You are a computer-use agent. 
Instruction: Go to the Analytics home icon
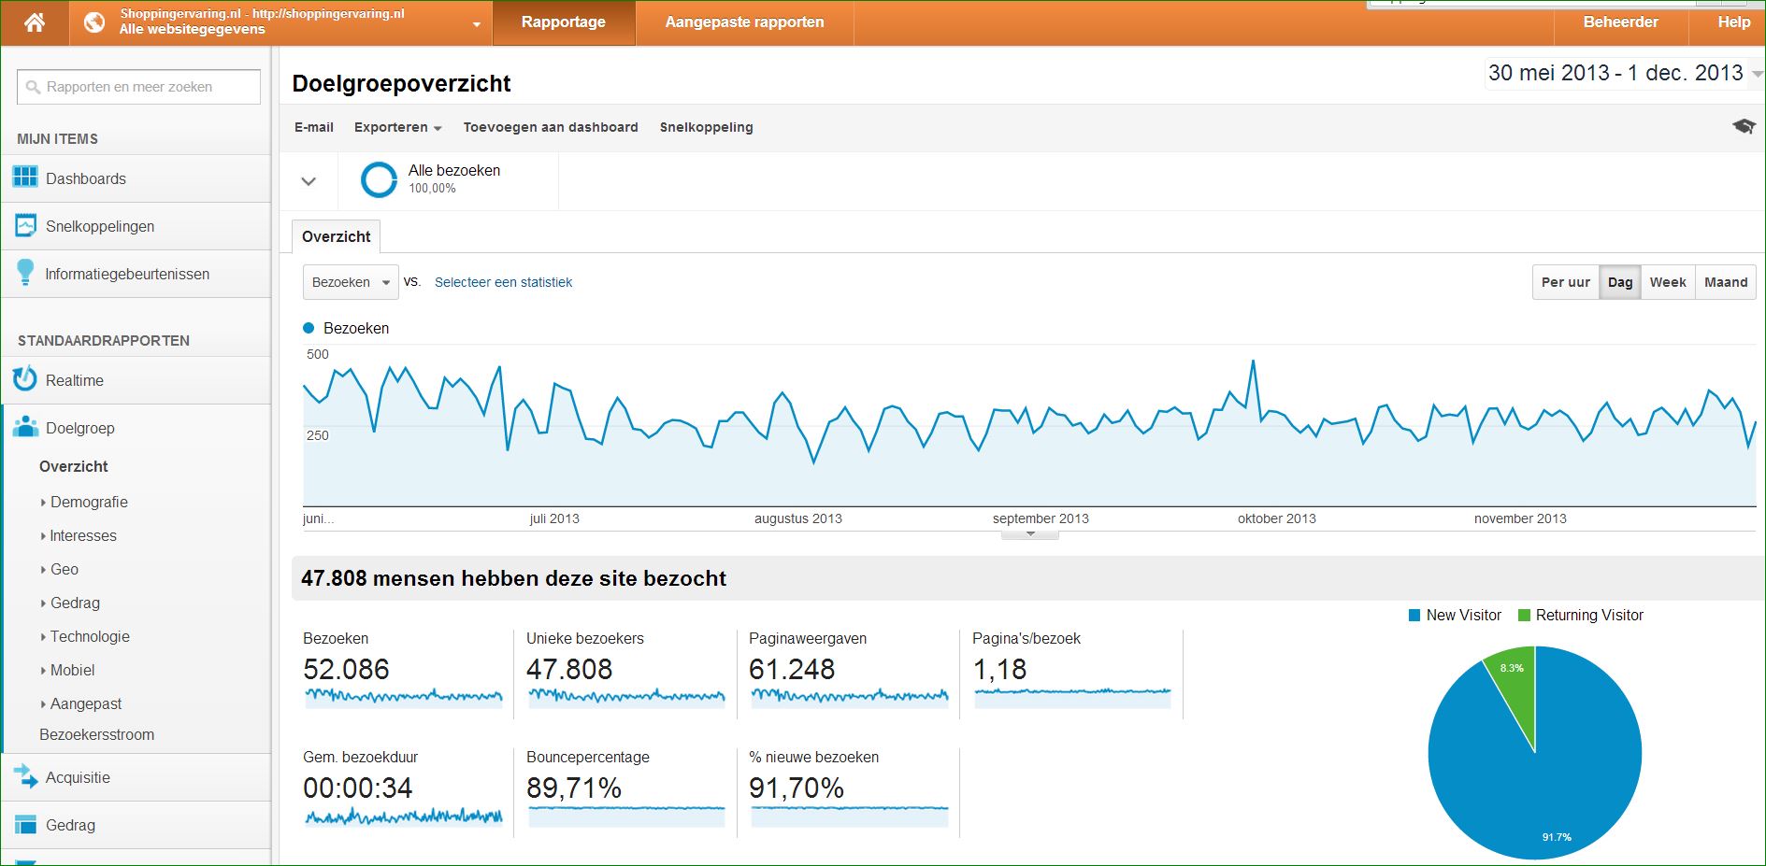point(35,22)
